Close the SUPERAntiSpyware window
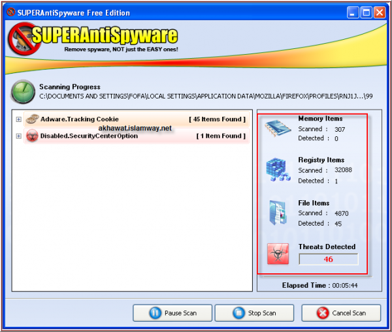 tap(380, 12)
